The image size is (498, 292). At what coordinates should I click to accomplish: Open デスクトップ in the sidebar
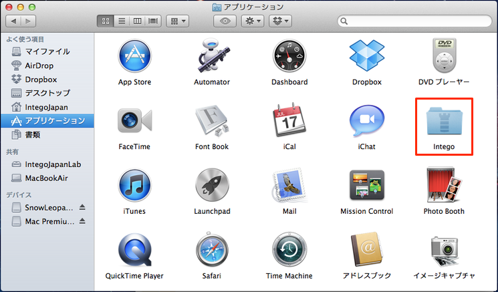point(47,93)
